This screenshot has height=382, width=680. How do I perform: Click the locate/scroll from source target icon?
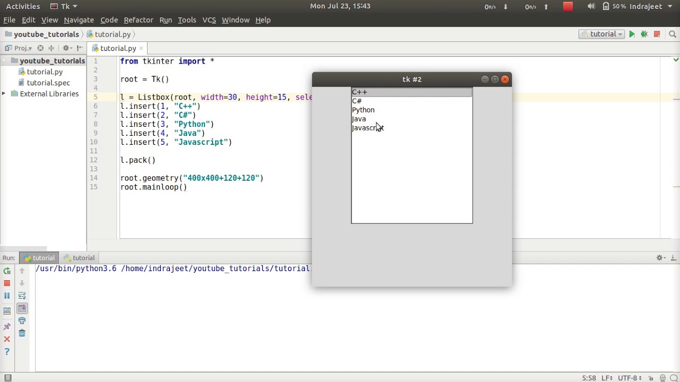(40, 48)
